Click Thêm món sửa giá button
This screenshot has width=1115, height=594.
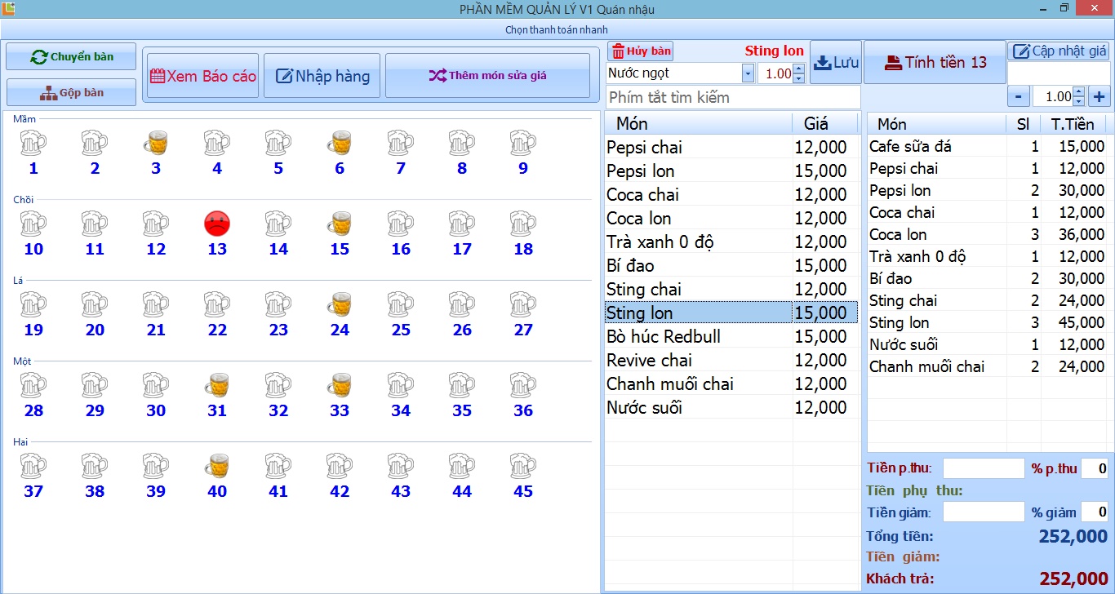tap(487, 76)
